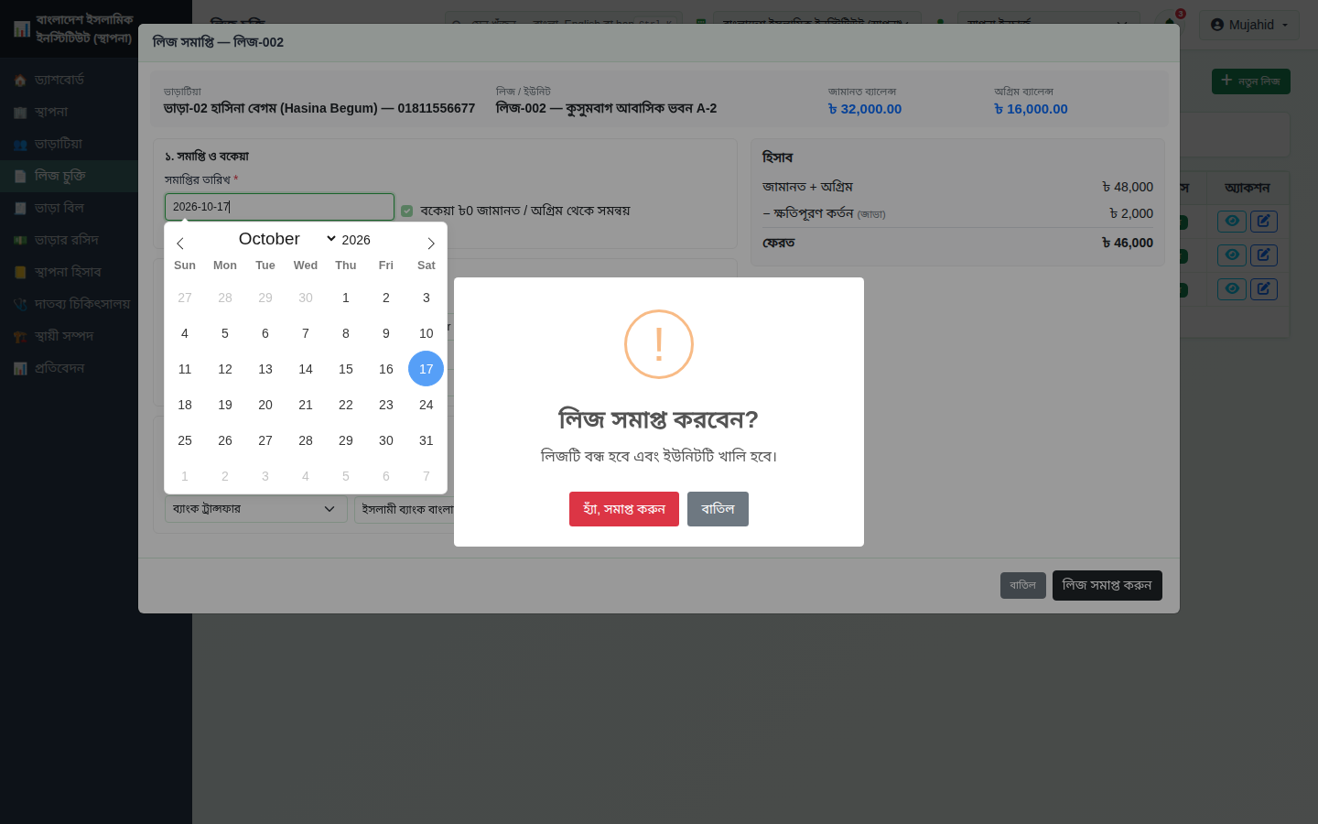This screenshot has width=1318, height=824.
Task: Select October 31 in calendar
Action: point(427,440)
